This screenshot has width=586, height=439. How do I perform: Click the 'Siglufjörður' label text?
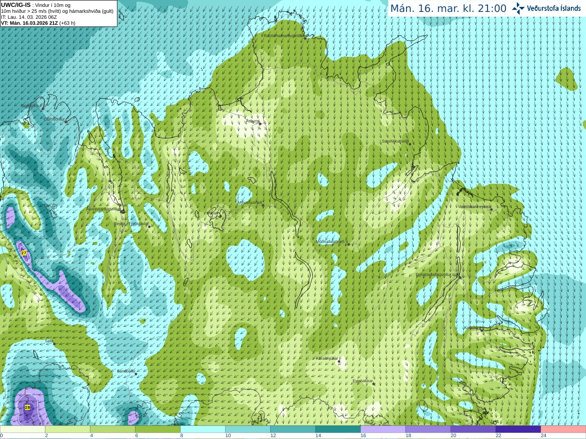click(x=31, y=106)
